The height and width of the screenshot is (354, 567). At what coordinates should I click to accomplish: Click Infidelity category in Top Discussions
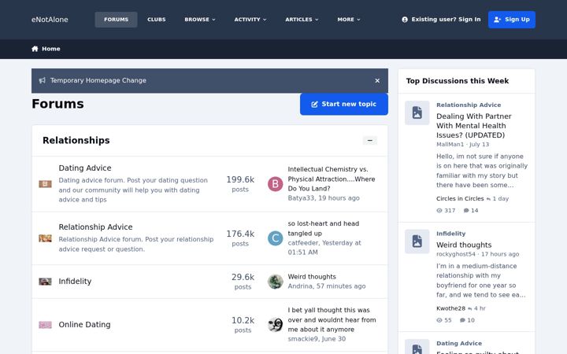451,234
